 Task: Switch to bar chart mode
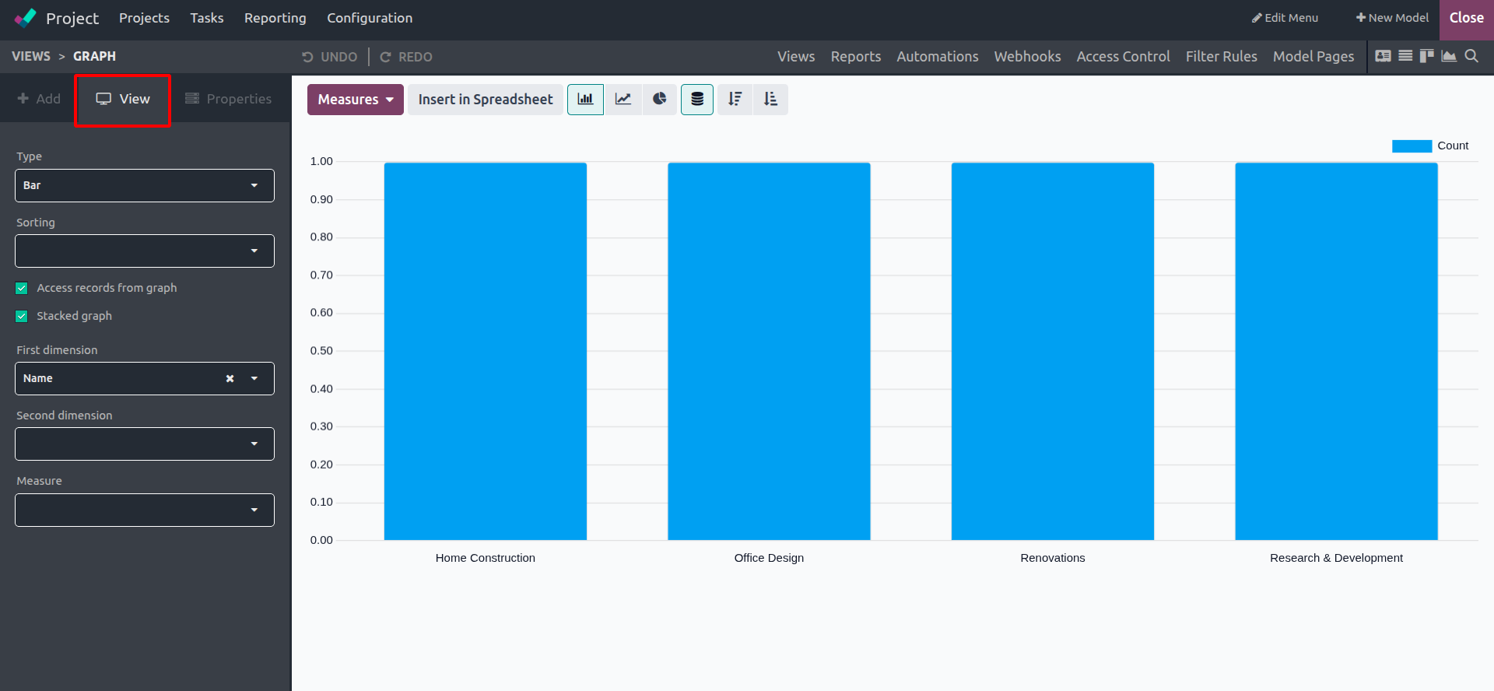pos(585,100)
